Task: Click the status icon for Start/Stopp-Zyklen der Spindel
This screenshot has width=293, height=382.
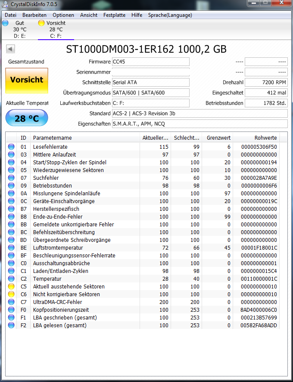Action: click(x=11, y=162)
